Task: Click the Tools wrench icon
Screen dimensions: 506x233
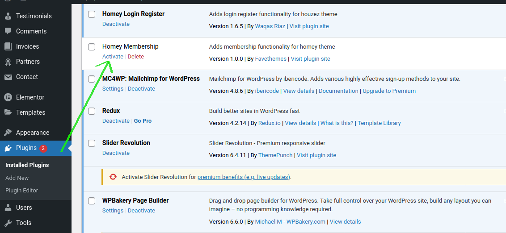Action: (x=8, y=223)
